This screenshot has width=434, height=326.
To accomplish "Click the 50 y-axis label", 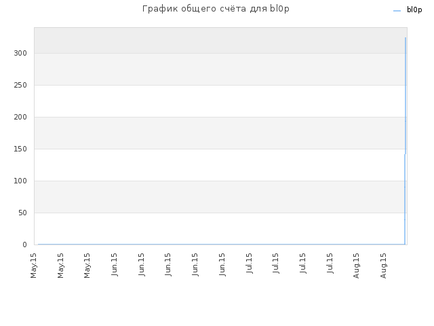I will [22, 213].
